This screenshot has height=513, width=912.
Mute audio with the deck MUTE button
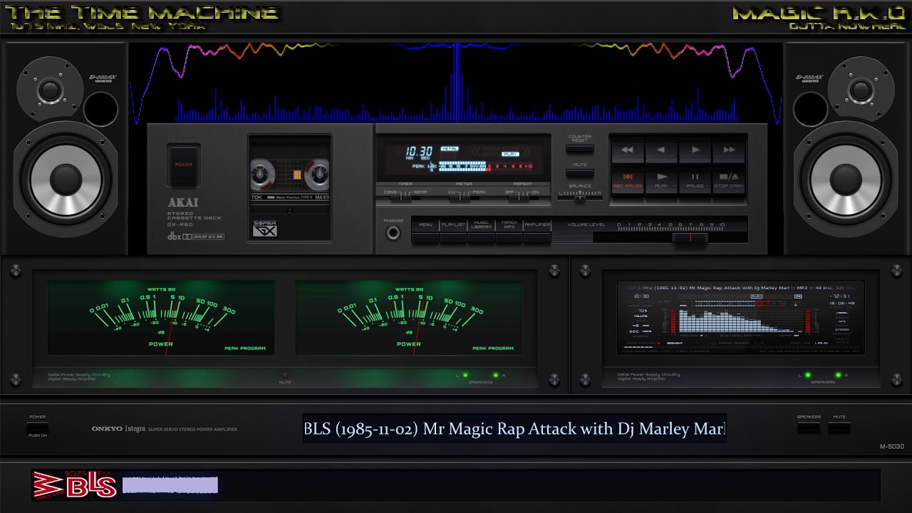(580, 173)
